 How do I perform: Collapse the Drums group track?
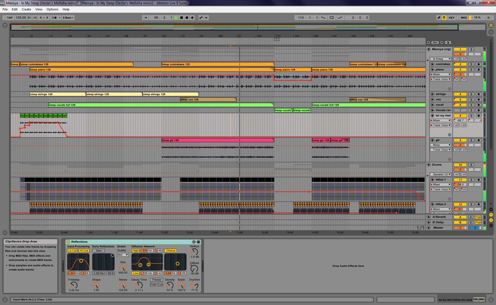(429, 165)
